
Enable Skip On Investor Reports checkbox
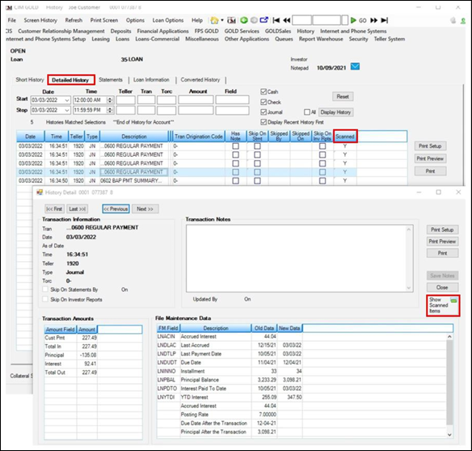click(x=45, y=299)
